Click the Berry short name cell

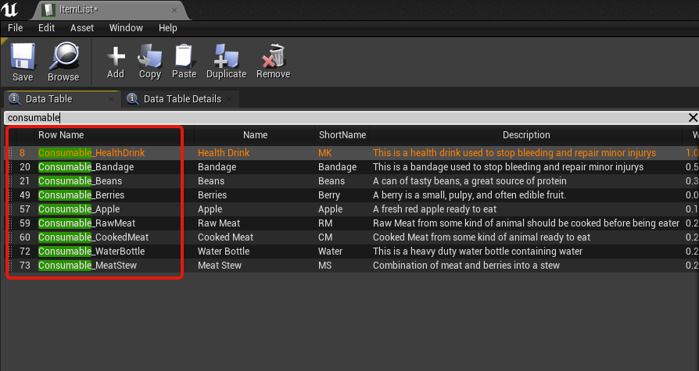point(329,195)
